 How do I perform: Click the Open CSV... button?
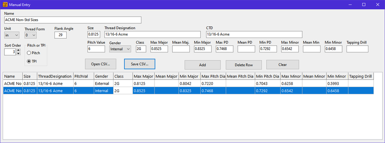[101, 64]
